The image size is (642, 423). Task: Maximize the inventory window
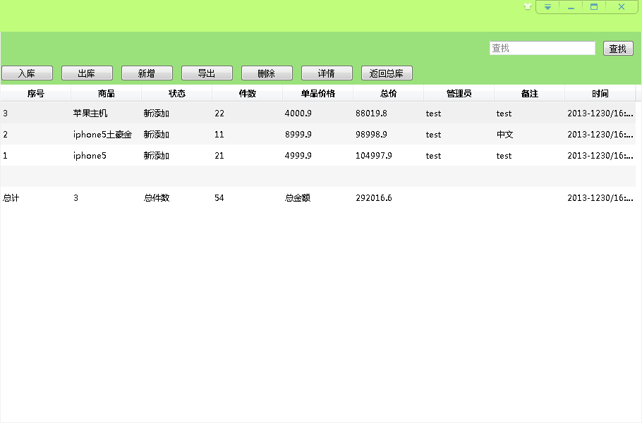pyautogui.click(x=594, y=7)
